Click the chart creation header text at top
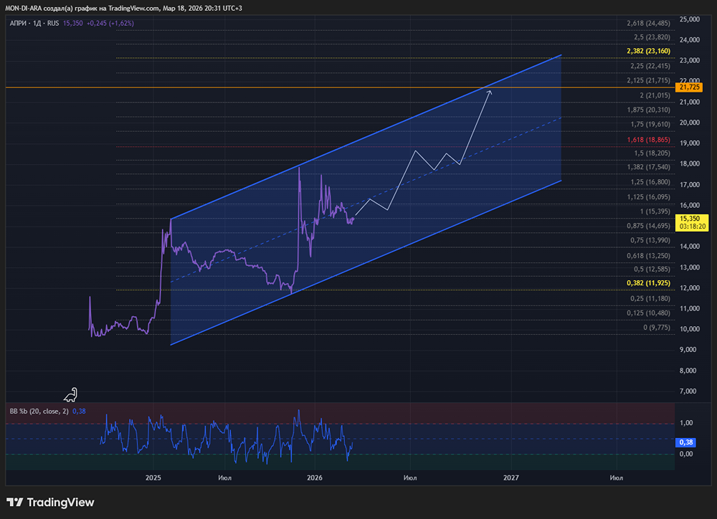 coord(123,8)
